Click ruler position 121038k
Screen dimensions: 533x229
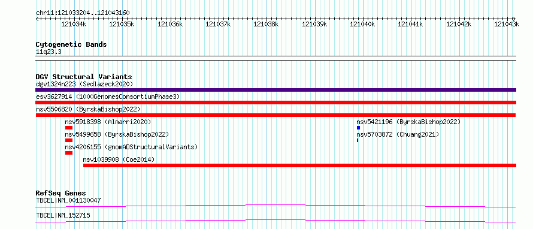point(266,24)
